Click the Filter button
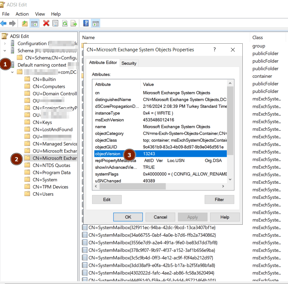This screenshot has width=288, height=284. (219, 200)
